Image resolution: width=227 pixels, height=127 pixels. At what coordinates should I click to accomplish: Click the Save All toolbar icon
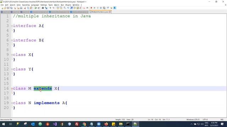coord(11,8)
